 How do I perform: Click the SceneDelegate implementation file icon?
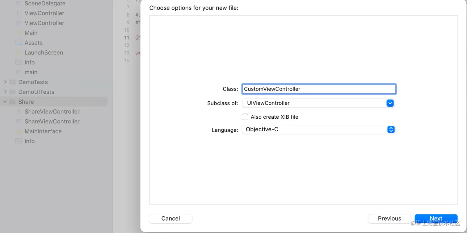[x=19, y=3]
